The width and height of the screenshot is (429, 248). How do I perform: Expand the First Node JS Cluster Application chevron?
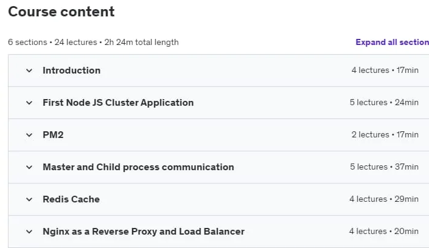click(29, 103)
